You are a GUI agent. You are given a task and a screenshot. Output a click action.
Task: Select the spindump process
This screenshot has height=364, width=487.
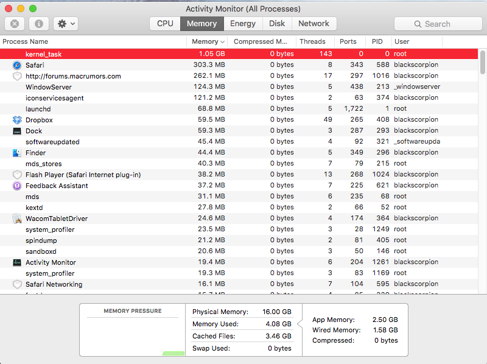click(239, 240)
